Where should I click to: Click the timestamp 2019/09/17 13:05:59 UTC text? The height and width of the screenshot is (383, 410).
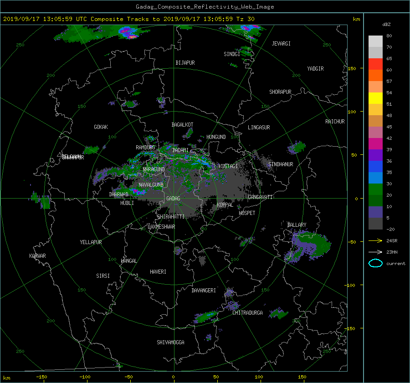(x=45, y=19)
